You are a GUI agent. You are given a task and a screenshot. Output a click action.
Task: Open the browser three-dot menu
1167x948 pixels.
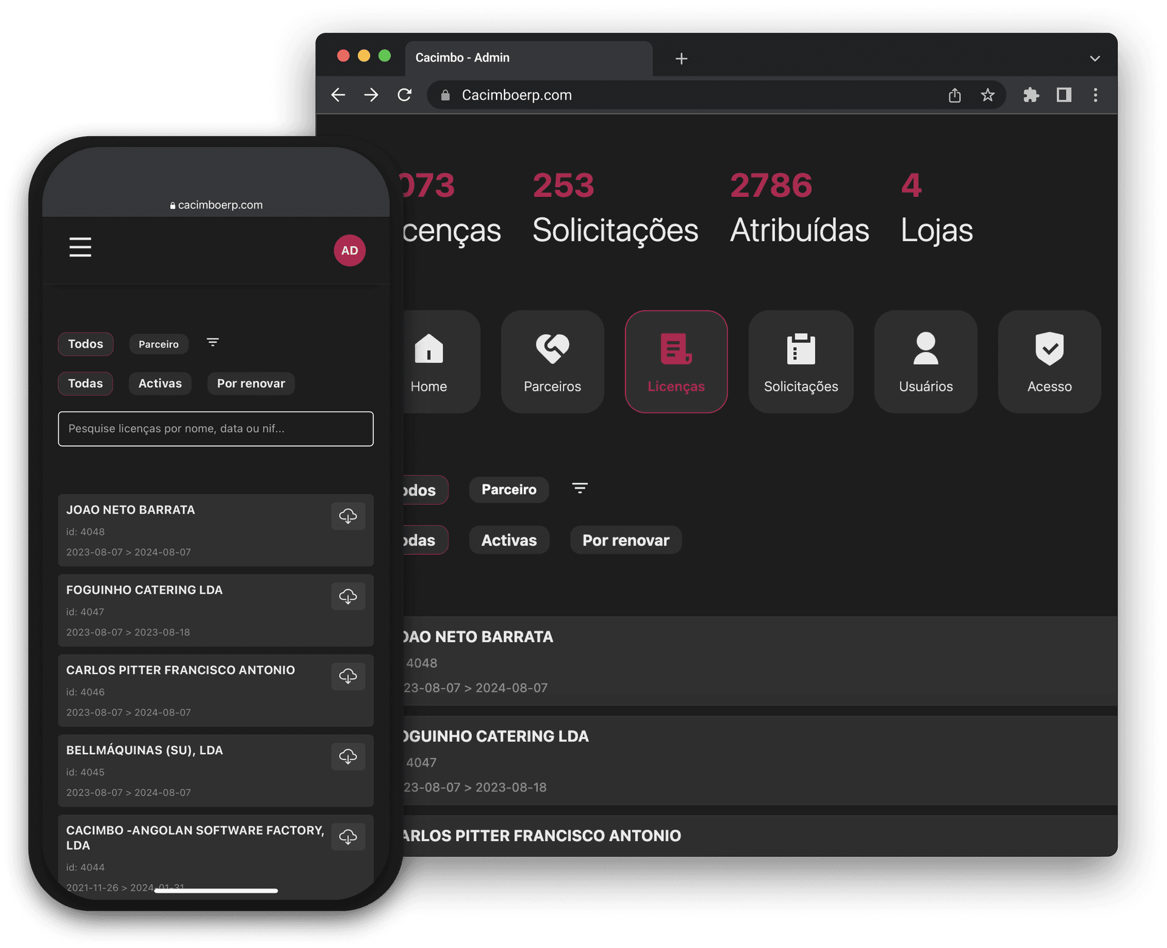click(1096, 95)
